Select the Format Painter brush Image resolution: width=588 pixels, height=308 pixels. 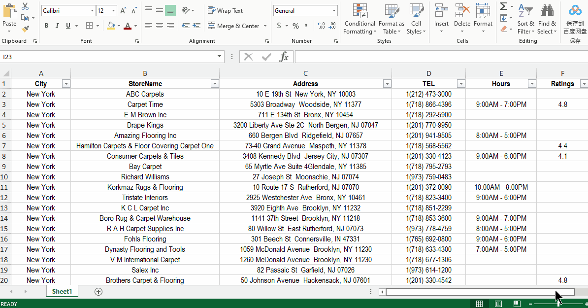coord(25,29)
